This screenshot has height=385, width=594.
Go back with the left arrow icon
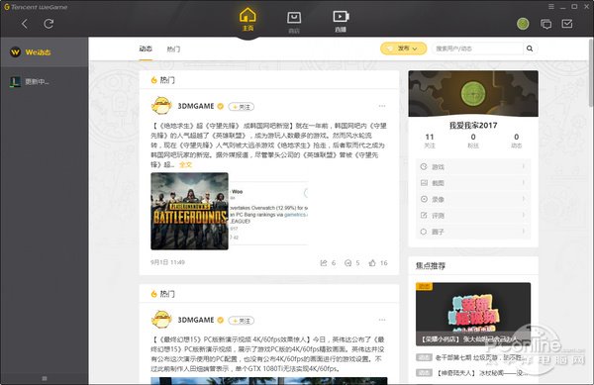coord(25,24)
